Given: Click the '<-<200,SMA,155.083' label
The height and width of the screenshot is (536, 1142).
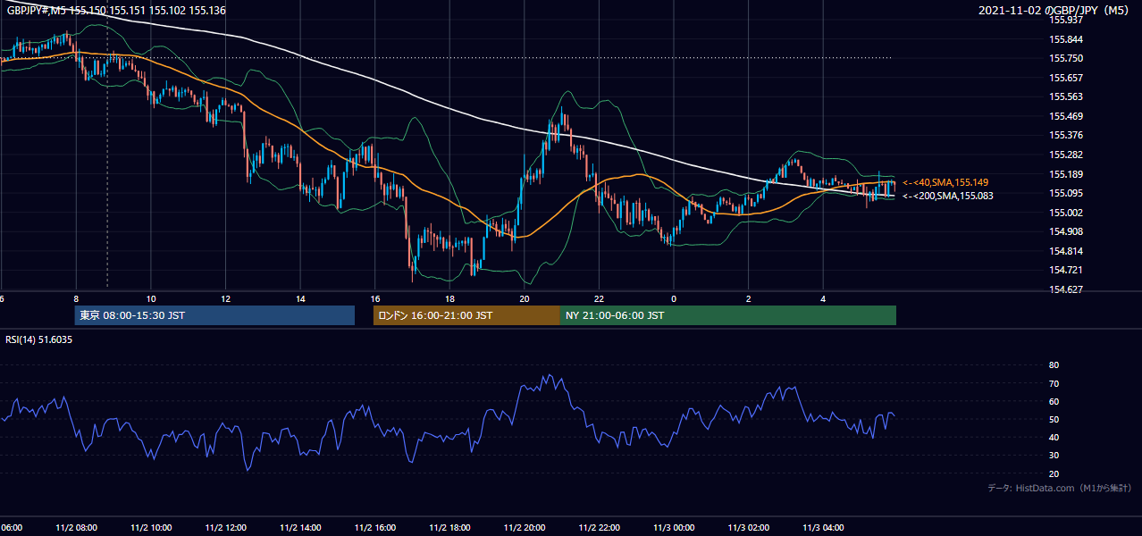Looking at the screenshot, I should pos(947,196).
